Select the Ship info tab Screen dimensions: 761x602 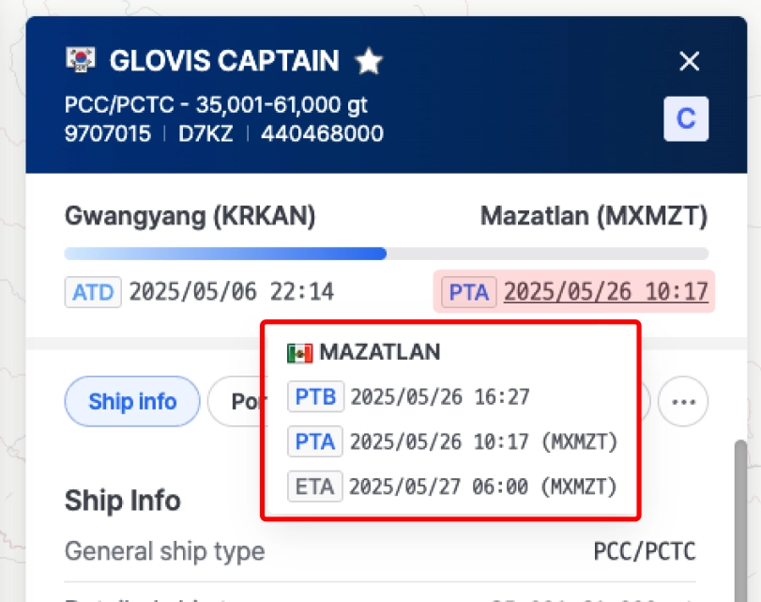point(132,402)
